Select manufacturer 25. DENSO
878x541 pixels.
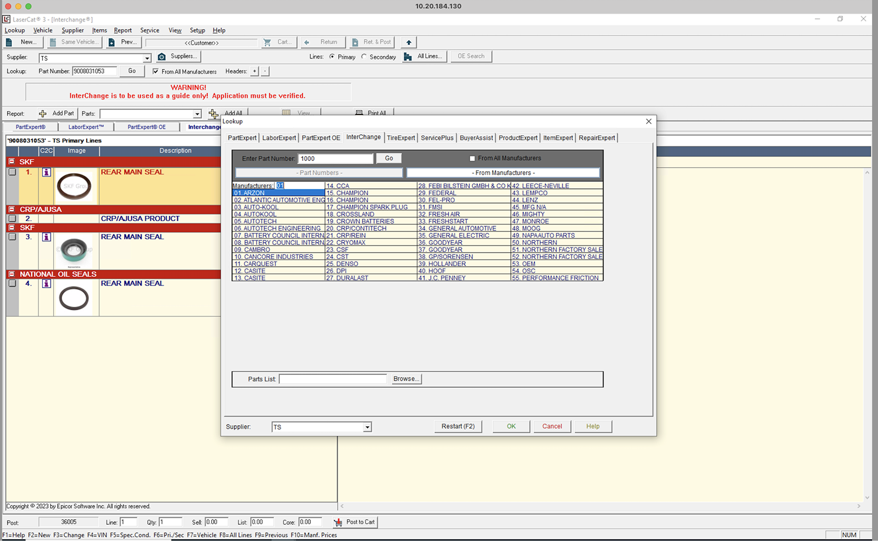(x=371, y=264)
